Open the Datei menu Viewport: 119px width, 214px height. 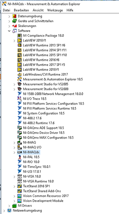[x=6, y=10]
